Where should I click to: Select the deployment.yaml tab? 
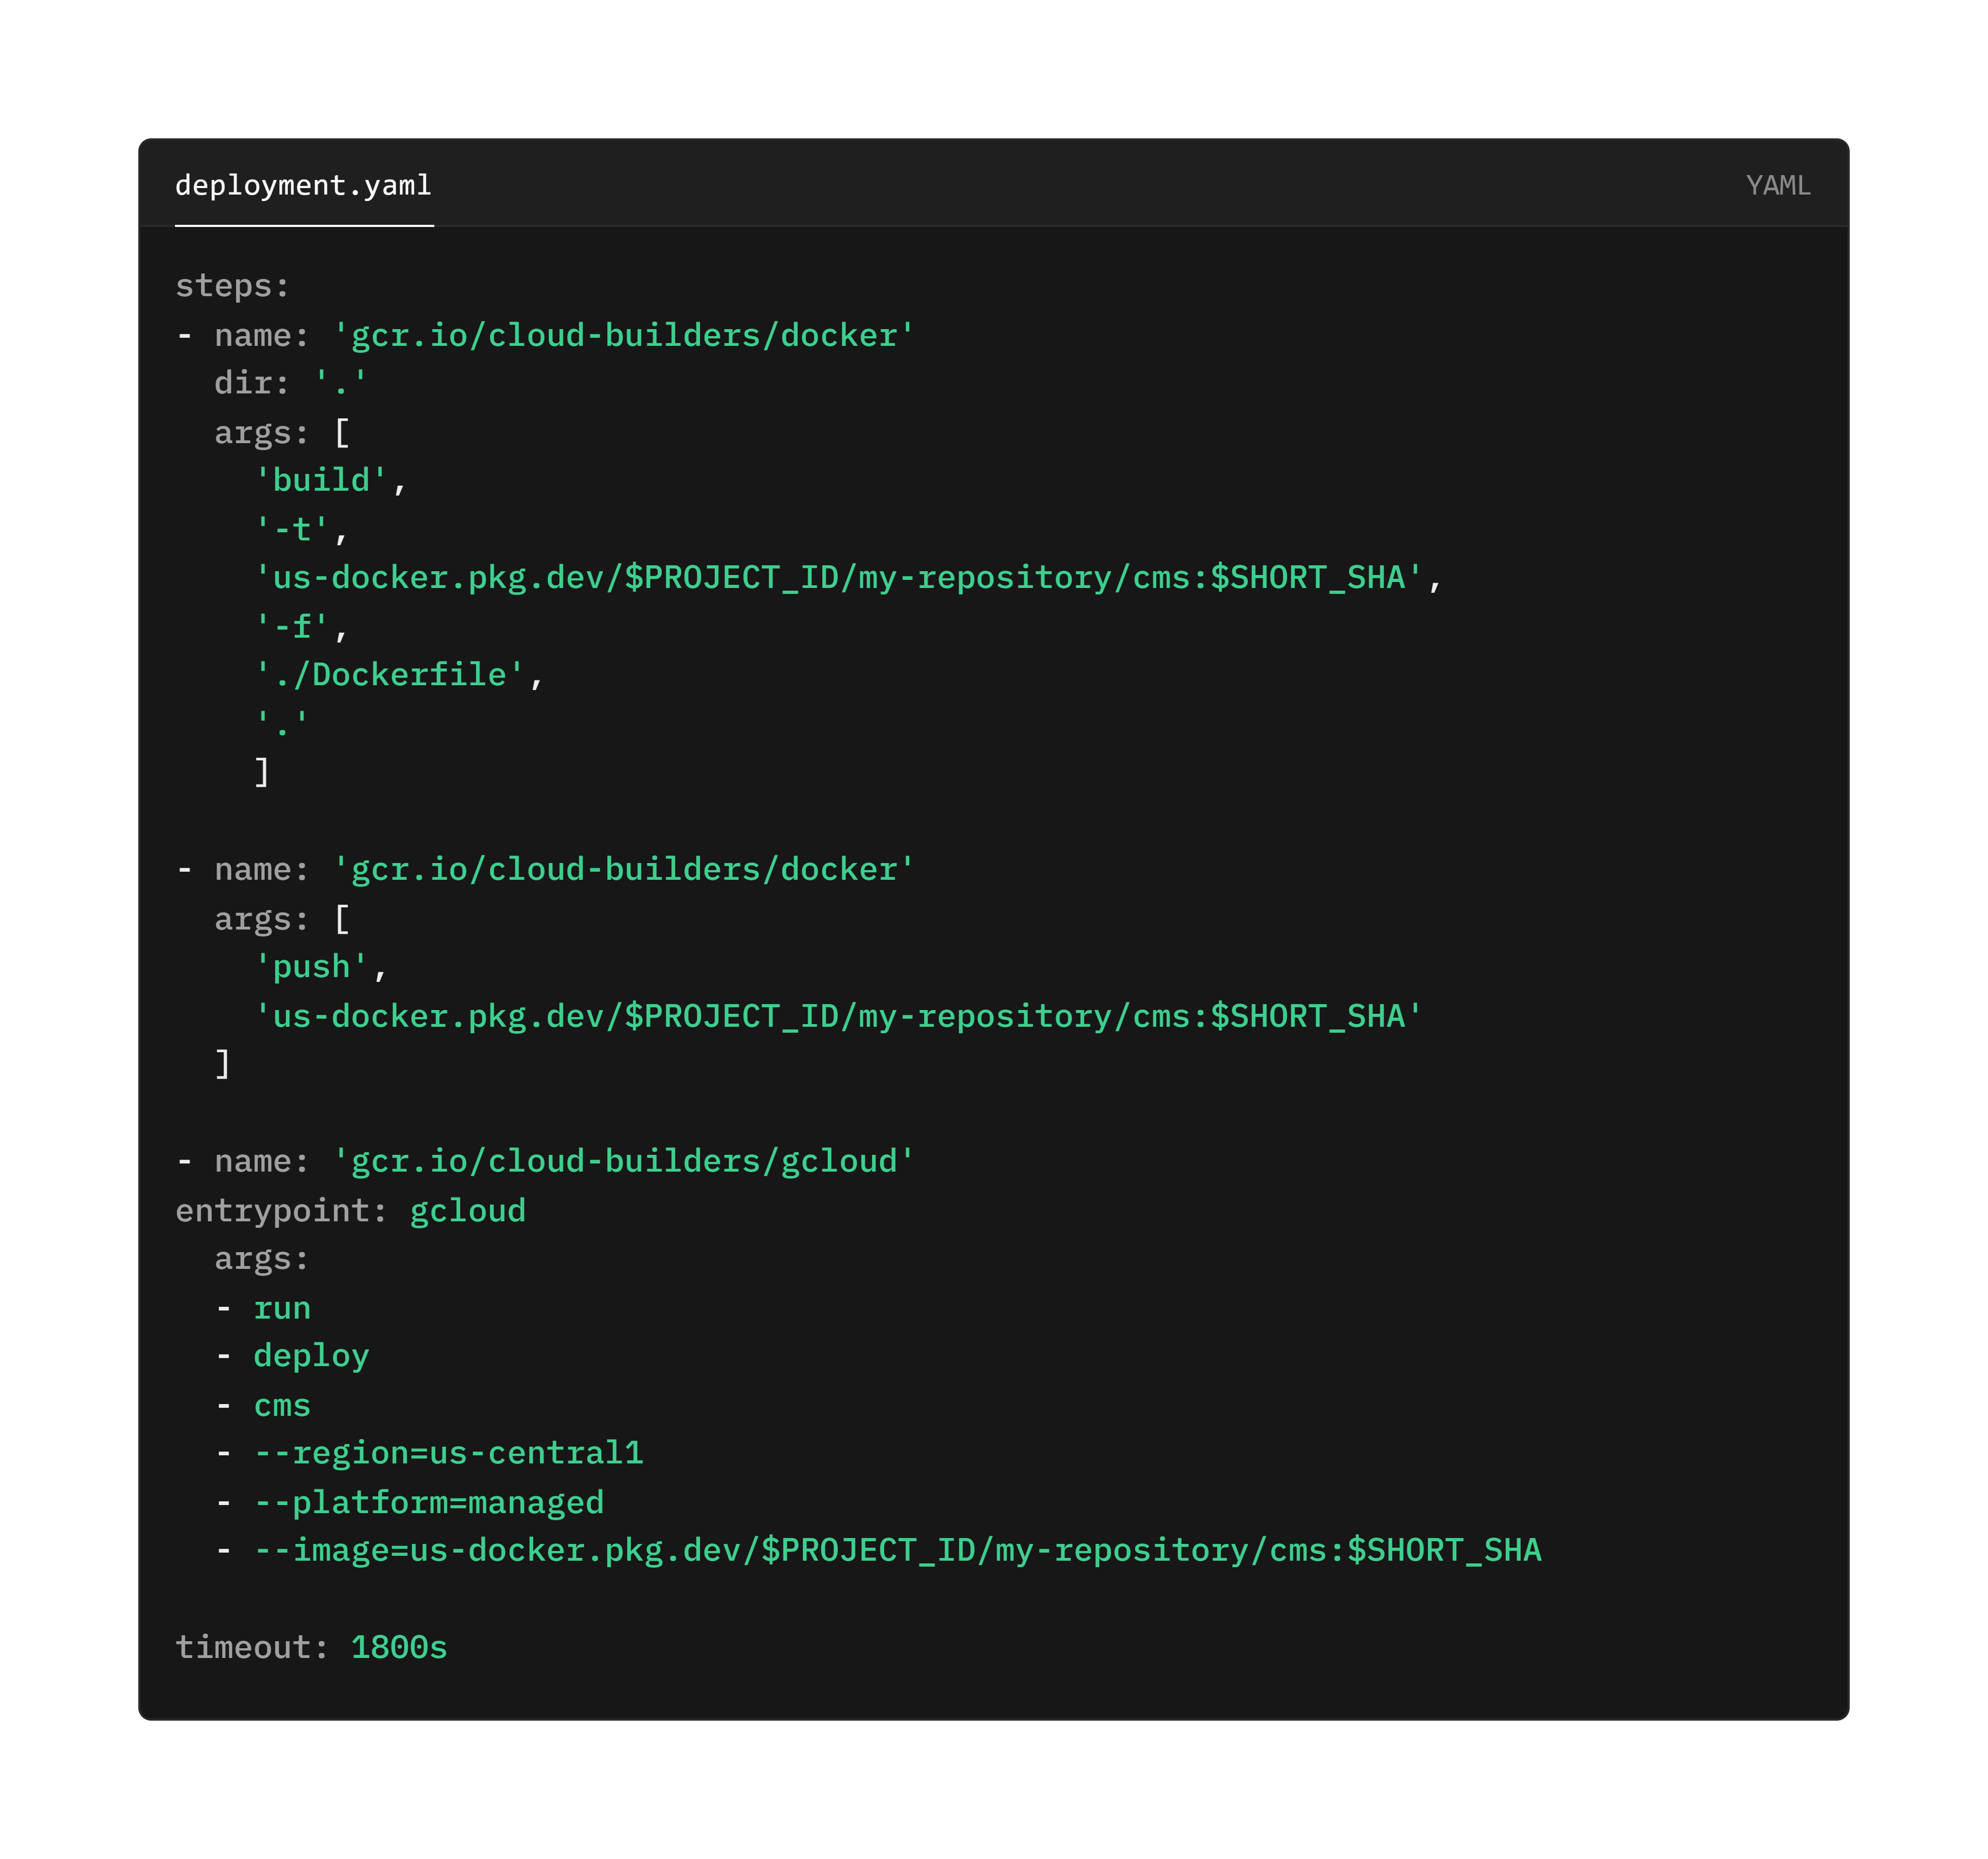coord(304,184)
